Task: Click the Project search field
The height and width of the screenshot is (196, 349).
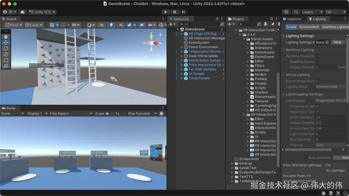Action: point(247,24)
